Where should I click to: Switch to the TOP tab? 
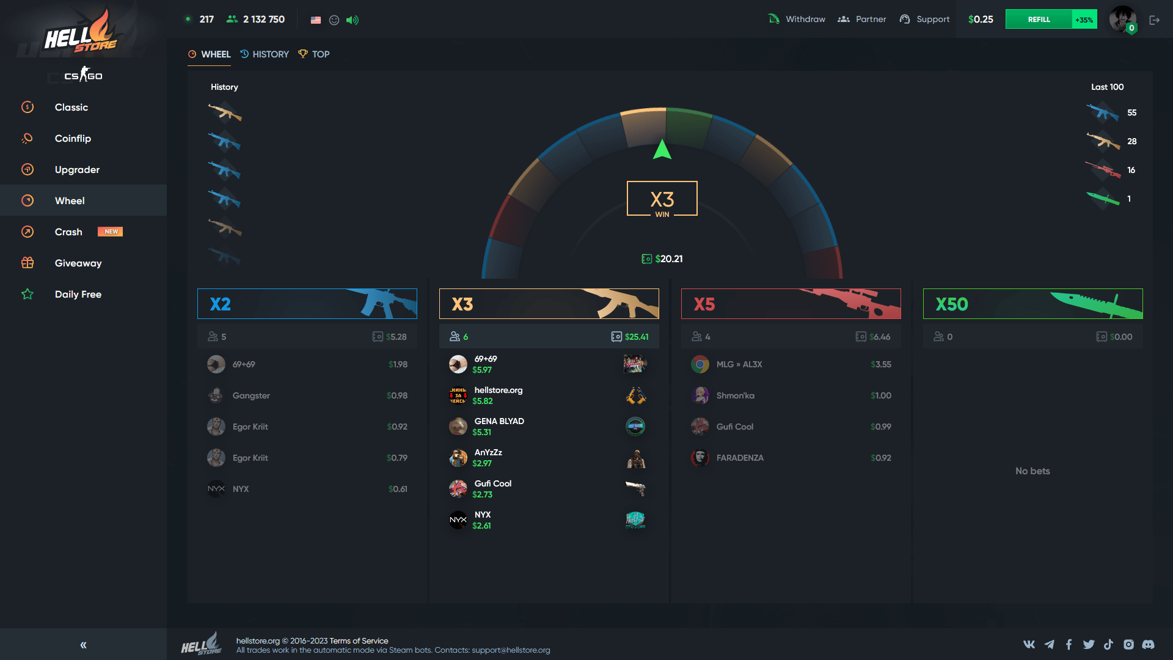pyautogui.click(x=314, y=54)
